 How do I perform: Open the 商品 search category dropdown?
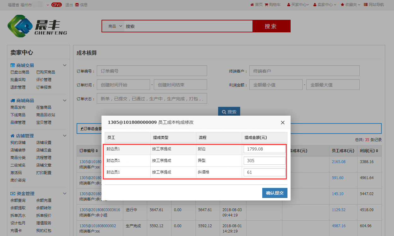coord(115,26)
